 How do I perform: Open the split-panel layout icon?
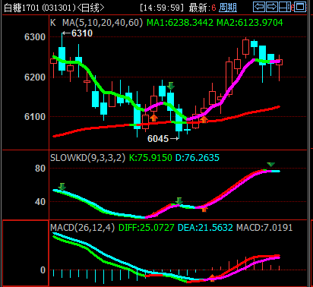coord(285,7)
